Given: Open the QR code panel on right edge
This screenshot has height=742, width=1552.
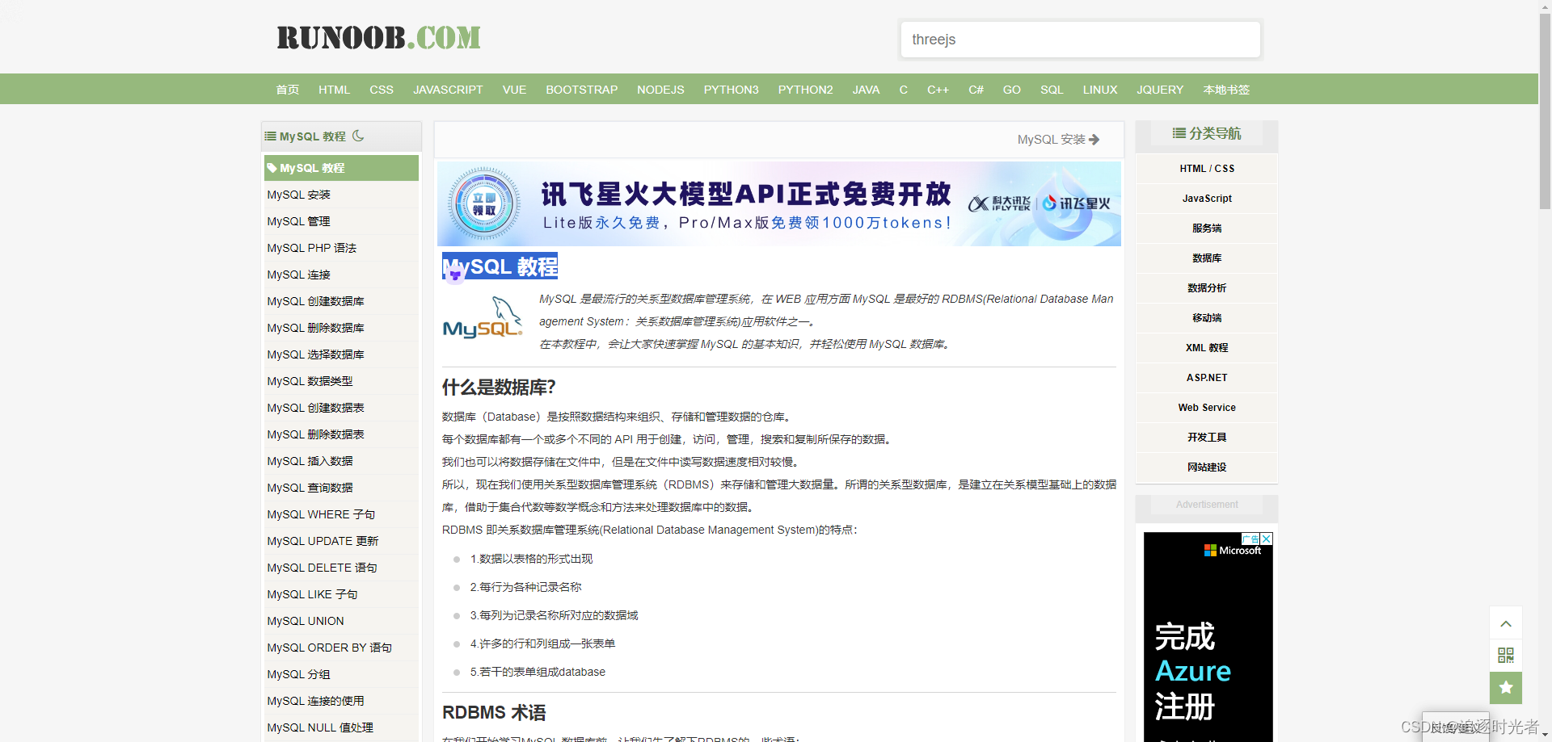Looking at the screenshot, I should 1505,656.
